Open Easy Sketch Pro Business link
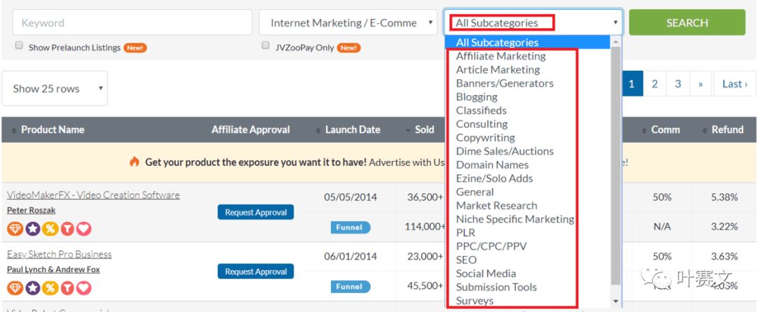 tap(59, 254)
